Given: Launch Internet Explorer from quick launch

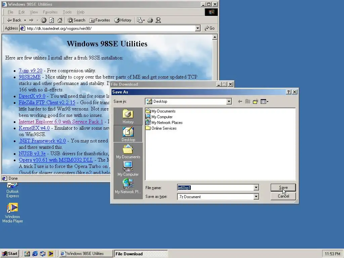Looking at the screenshot, I should coord(35,254).
